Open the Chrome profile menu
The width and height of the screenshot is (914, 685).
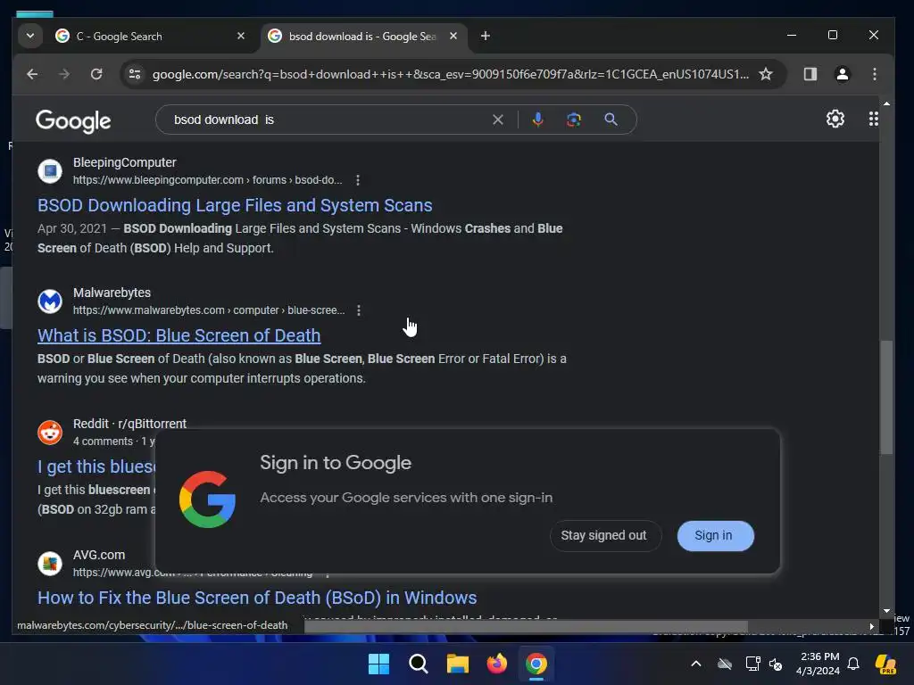pyautogui.click(x=843, y=74)
